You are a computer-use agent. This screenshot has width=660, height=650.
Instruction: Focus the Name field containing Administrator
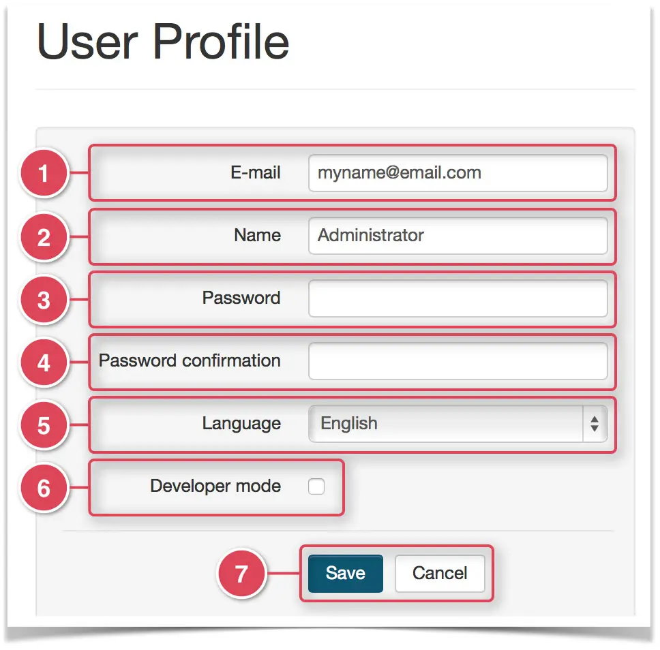(458, 236)
